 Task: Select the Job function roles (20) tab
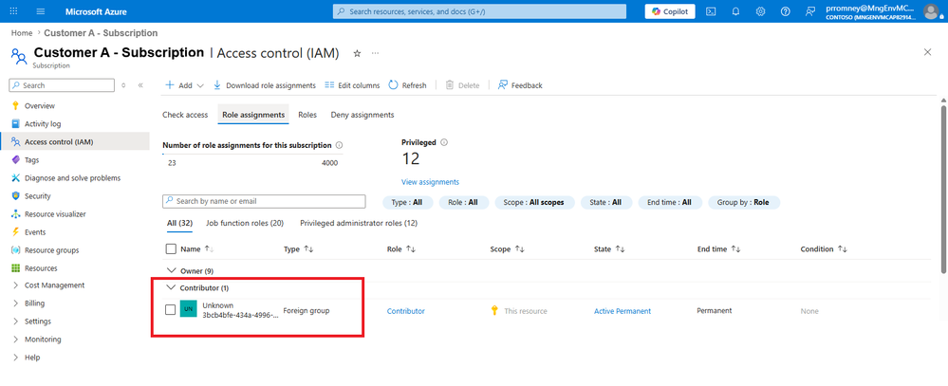(x=245, y=223)
